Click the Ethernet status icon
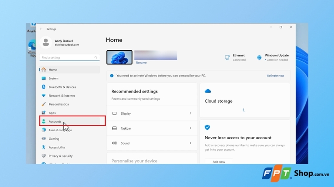334x187 pixels. click(x=227, y=57)
